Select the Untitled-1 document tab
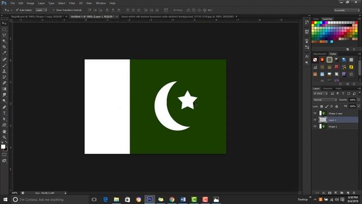 point(92,16)
